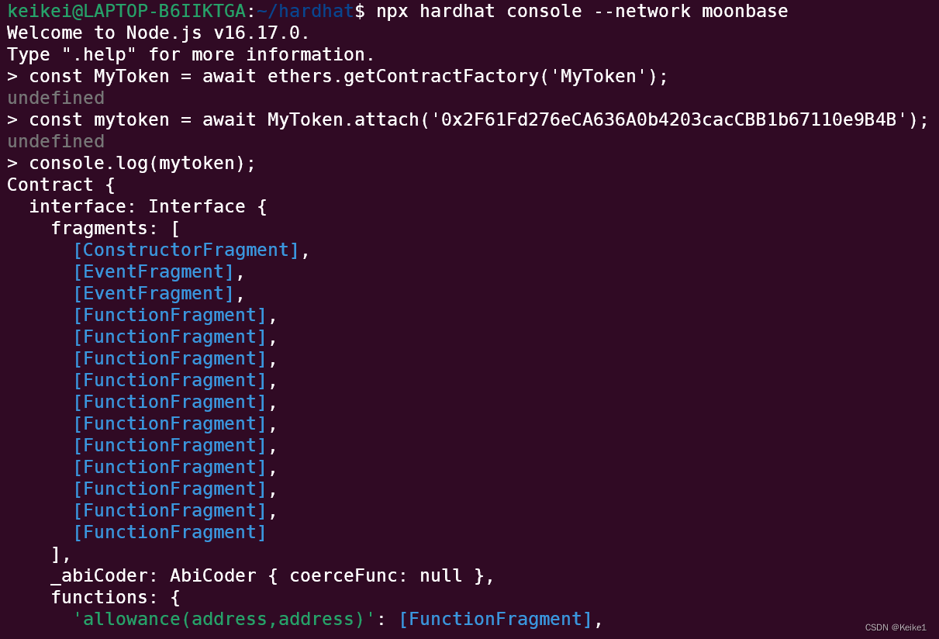Screen dimensions: 939x639
Task: Click the 'Contract {' output line
Action: coord(61,185)
